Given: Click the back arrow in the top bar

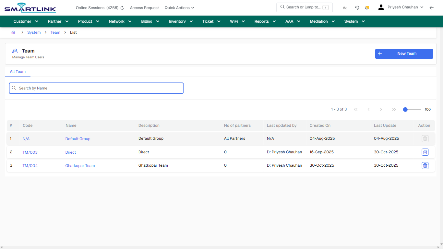Looking at the screenshot, I should (x=431, y=7).
